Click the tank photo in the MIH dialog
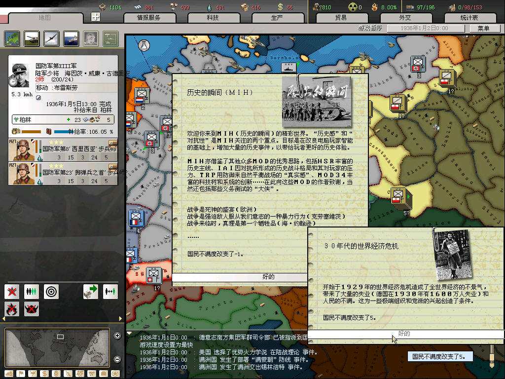 point(316,102)
